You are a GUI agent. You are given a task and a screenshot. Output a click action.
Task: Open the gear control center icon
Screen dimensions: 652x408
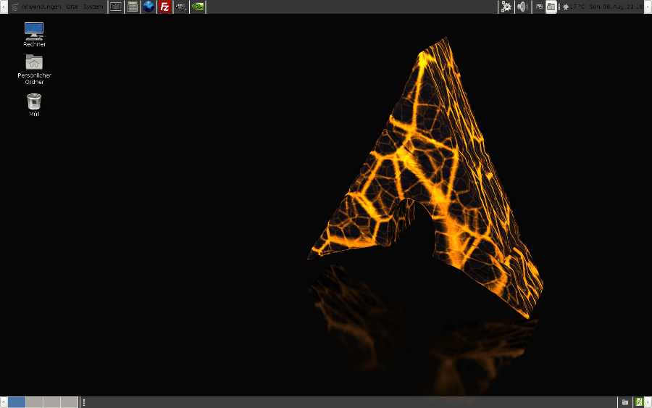pyautogui.click(x=506, y=7)
